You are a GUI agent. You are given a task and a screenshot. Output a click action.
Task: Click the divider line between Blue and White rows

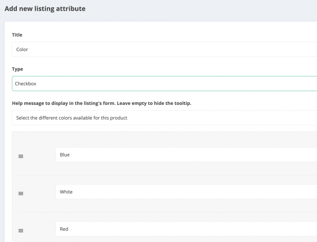(168, 175)
